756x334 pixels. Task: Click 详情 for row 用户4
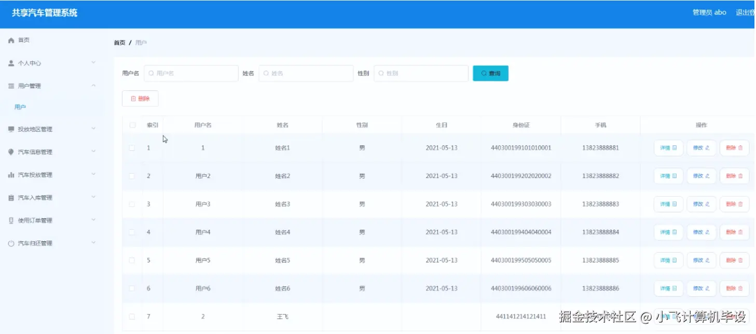coord(668,232)
